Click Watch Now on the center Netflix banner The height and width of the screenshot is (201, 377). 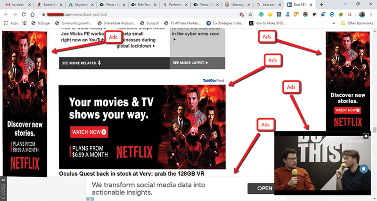point(89,132)
